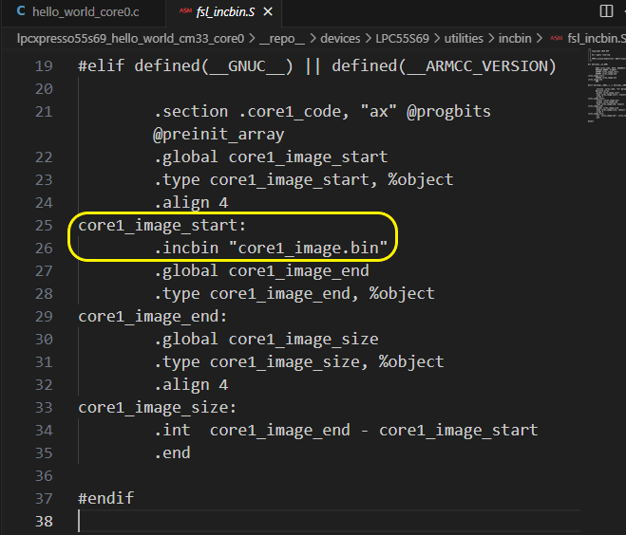Click '@progbits' on line 21

point(448,112)
